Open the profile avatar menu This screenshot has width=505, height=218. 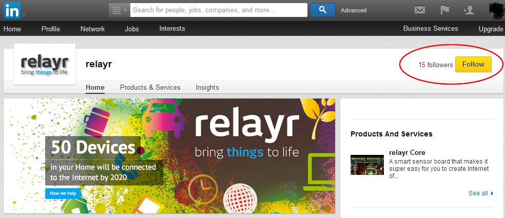[x=497, y=10]
